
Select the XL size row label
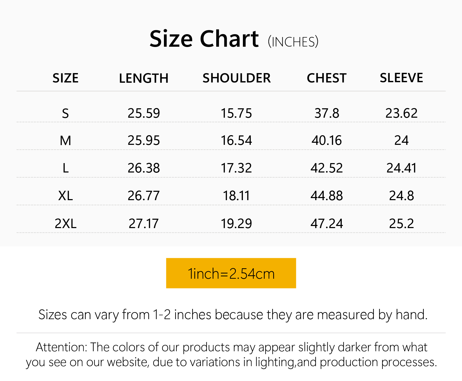(x=65, y=196)
